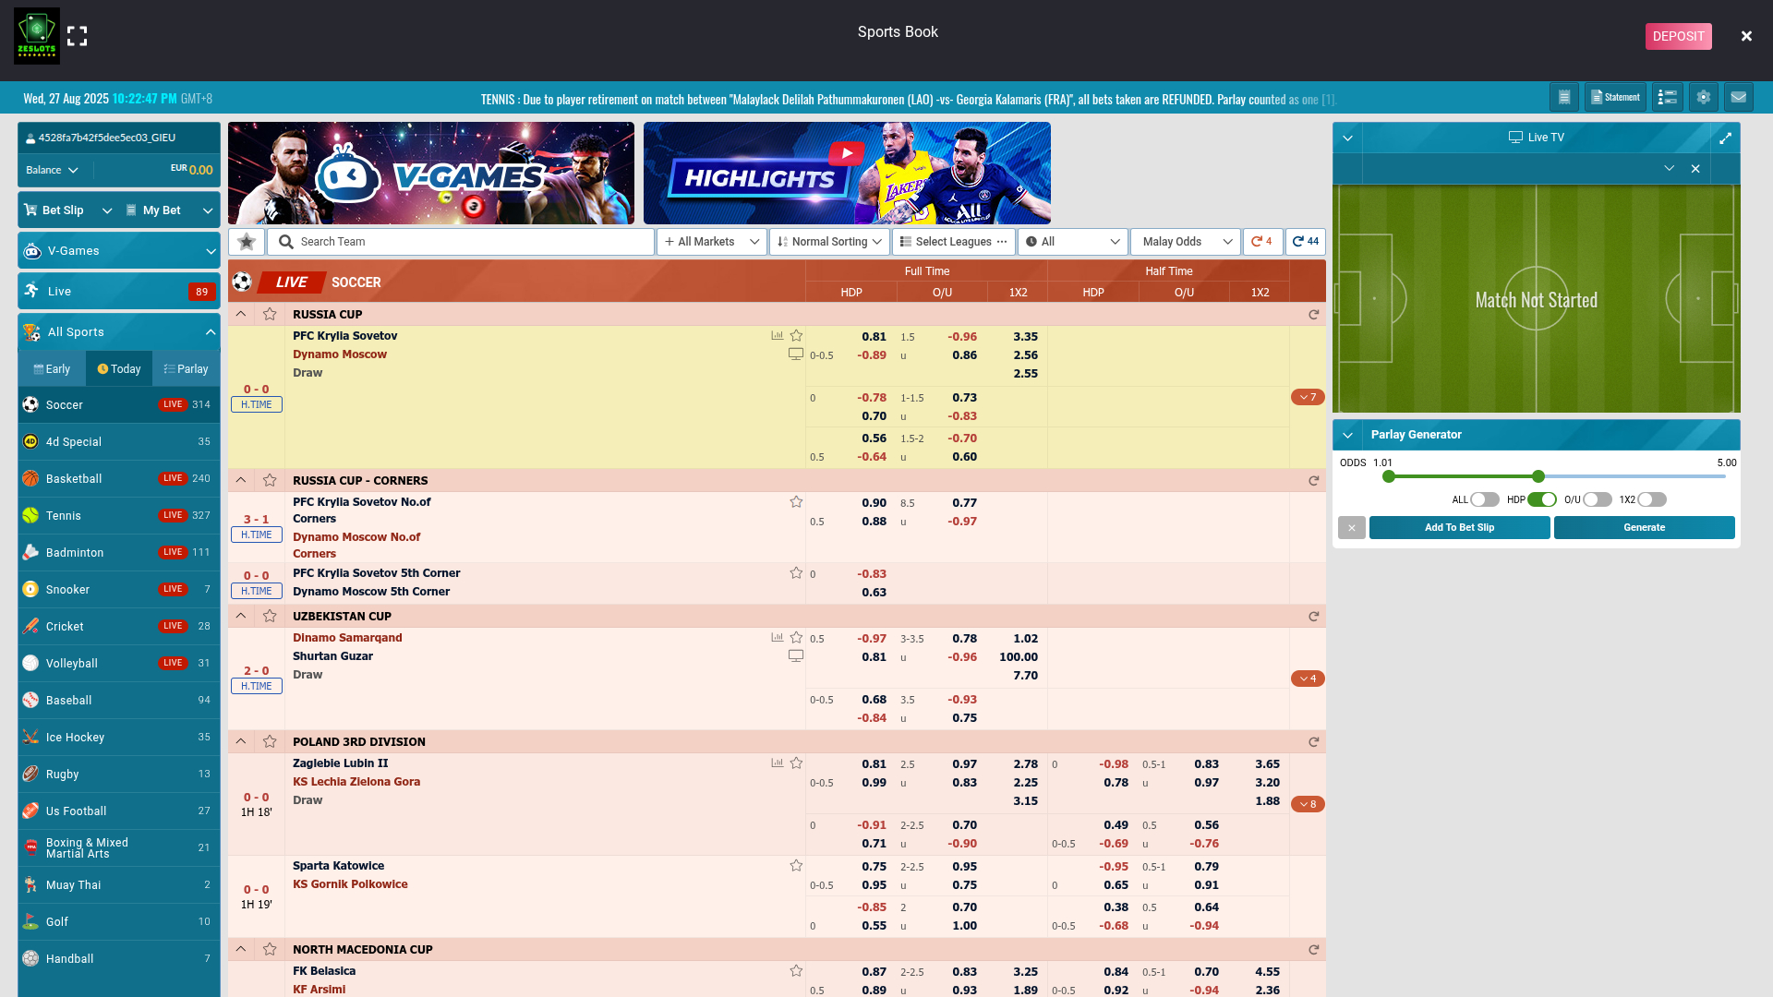This screenshot has width=1773, height=997.
Task: Expand the All Markets dropdown
Action: point(711,242)
